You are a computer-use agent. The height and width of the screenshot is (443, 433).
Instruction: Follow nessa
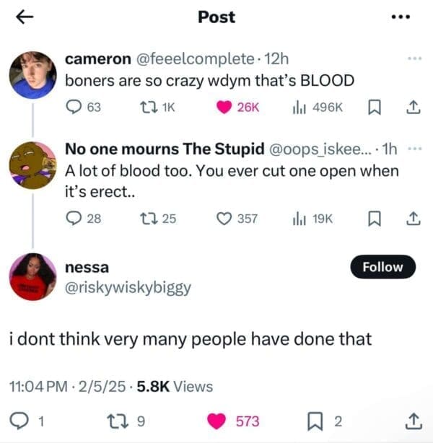(x=382, y=267)
